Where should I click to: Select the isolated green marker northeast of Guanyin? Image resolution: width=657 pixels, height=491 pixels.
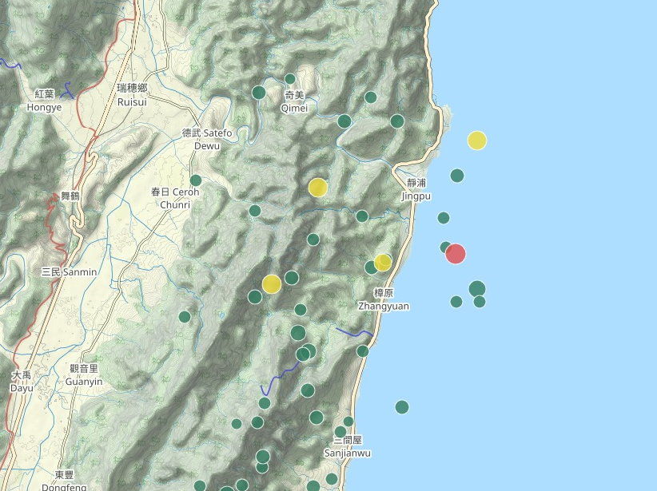[x=185, y=317]
